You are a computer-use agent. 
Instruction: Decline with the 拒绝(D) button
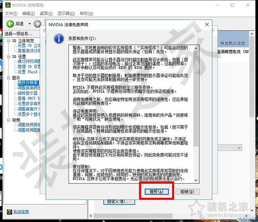tap(187, 191)
